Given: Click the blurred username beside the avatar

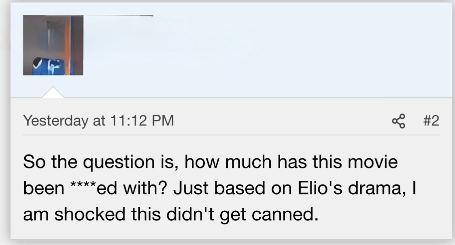Looking at the screenshot, I should 119,16.
